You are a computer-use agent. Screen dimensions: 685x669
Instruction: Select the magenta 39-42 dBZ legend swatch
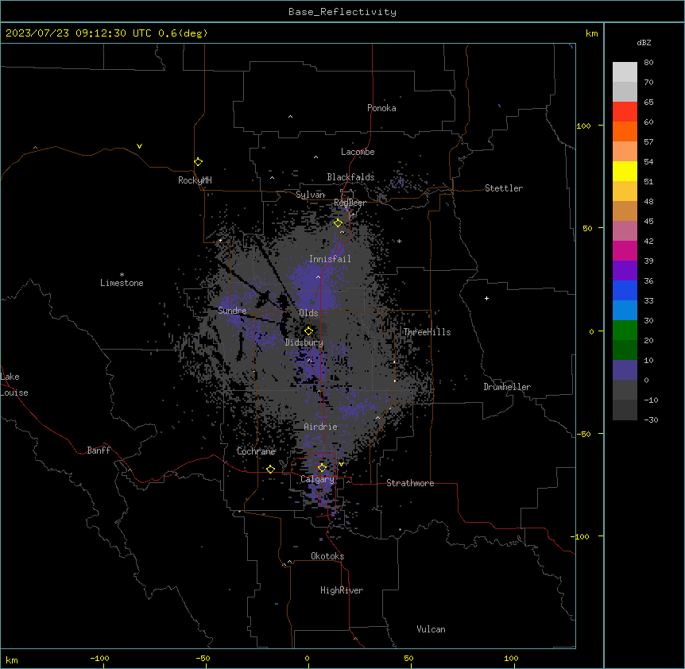tap(625, 250)
